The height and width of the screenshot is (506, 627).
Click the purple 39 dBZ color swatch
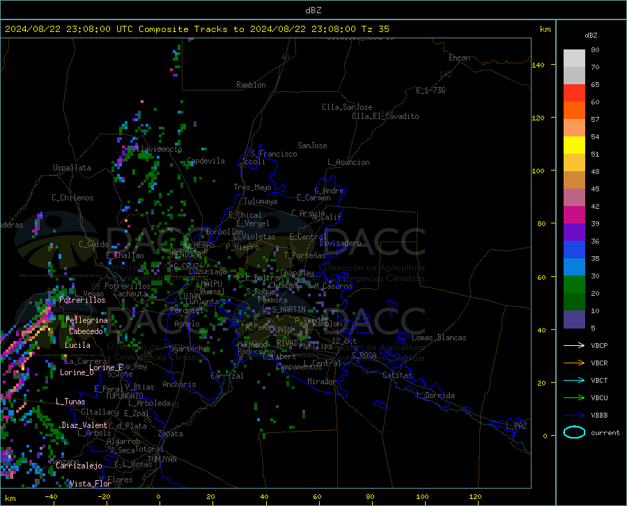(x=574, y=232)
